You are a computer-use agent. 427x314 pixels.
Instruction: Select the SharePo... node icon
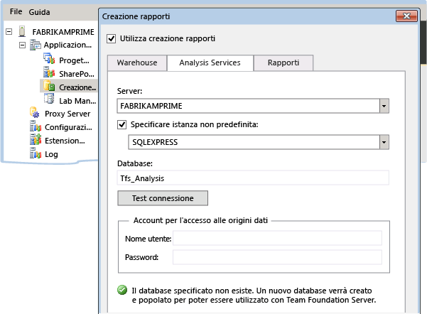(x=49, y=73)
